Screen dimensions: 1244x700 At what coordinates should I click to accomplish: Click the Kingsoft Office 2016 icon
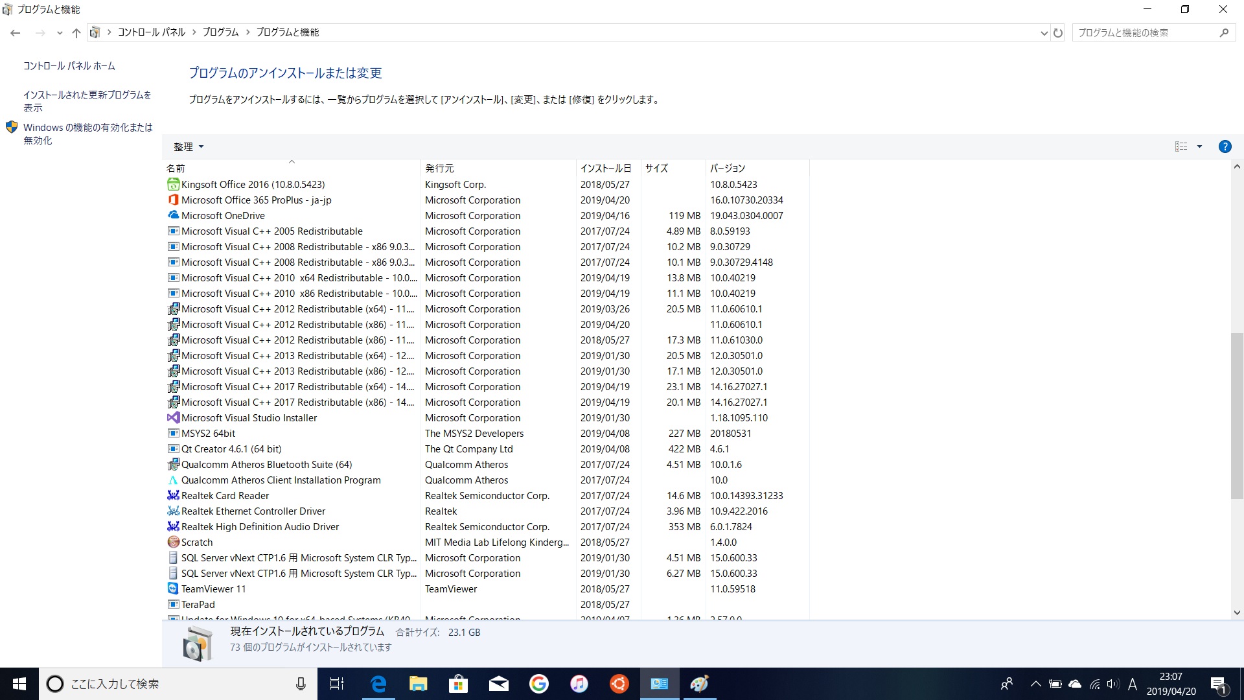pos(173,184)
